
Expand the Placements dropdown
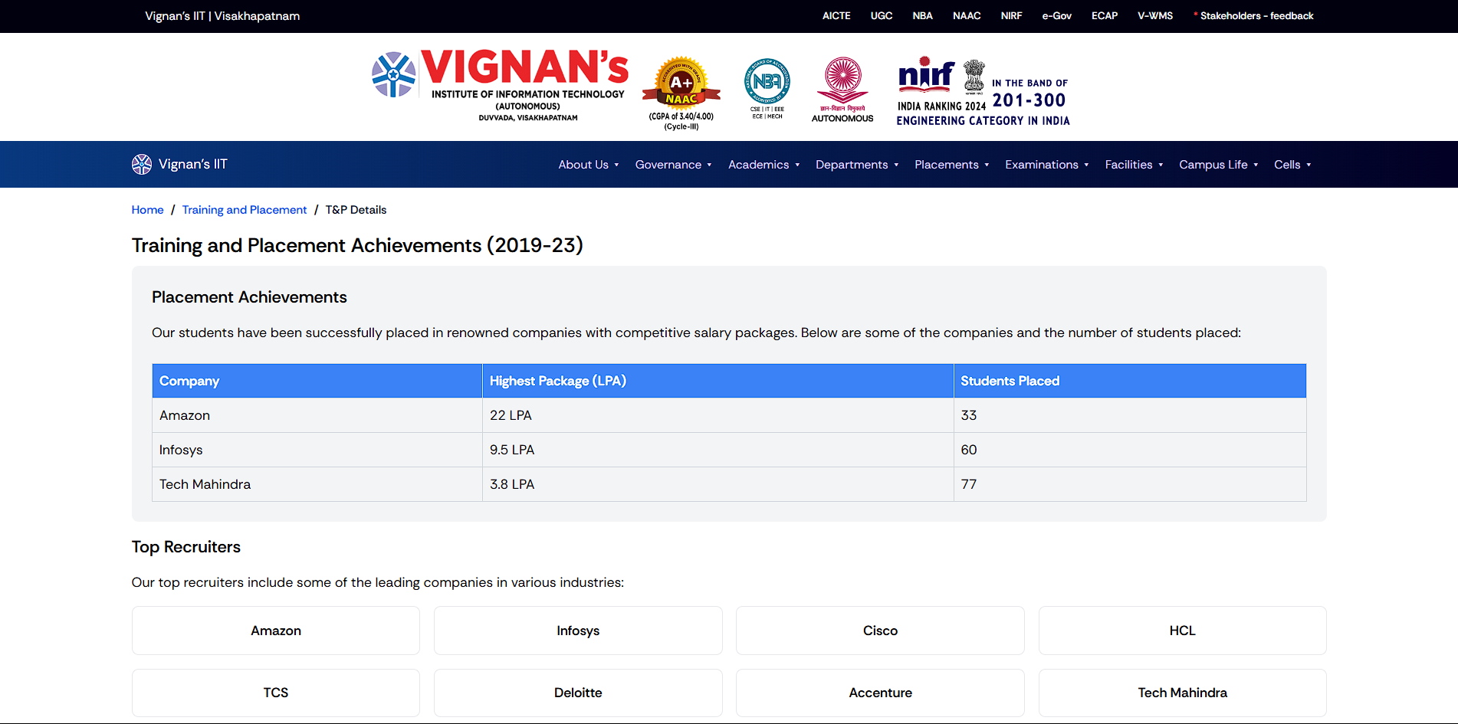pyautogui.click(x=951, y=164)
